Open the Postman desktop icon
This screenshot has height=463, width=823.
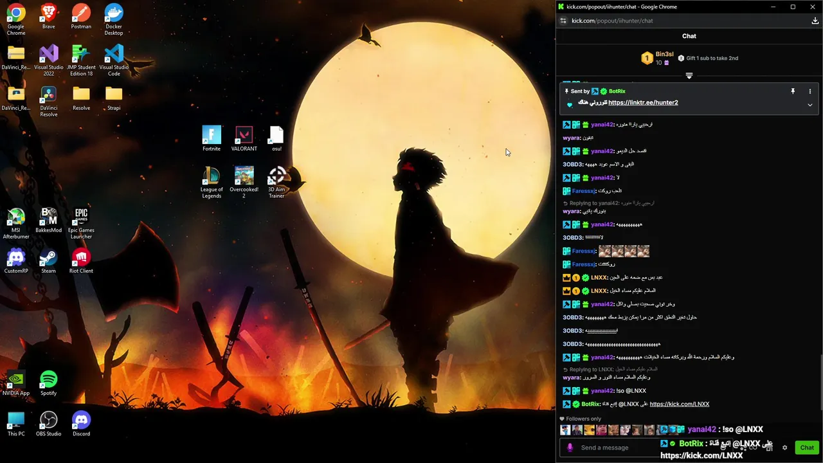click(81, 17)
